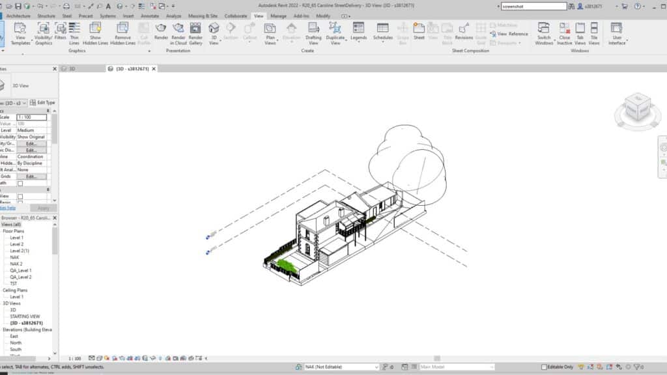Open the Architecture ribbon tab

point(18,16)
